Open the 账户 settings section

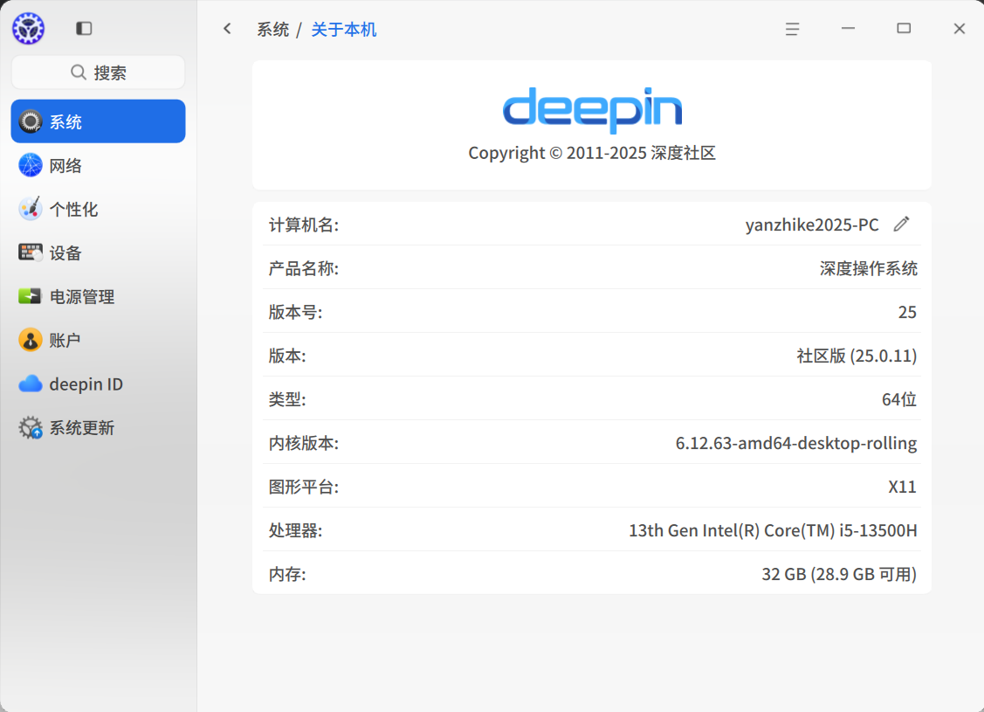[x=98, y=340]
